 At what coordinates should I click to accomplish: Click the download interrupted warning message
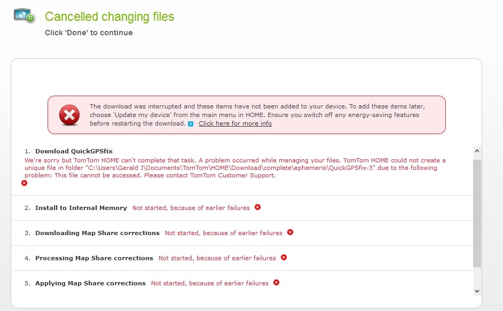pyautogui.click(x=257, y=115)
